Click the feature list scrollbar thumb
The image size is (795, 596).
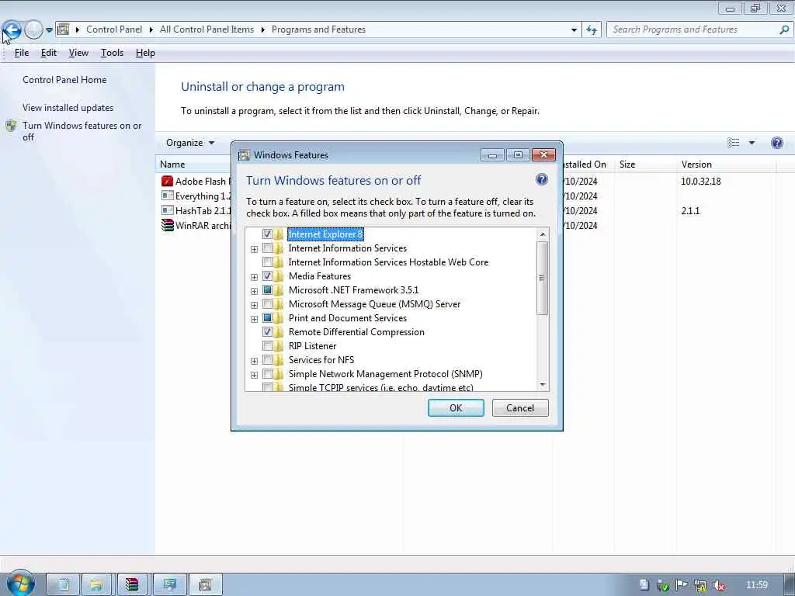coord(542,278)
